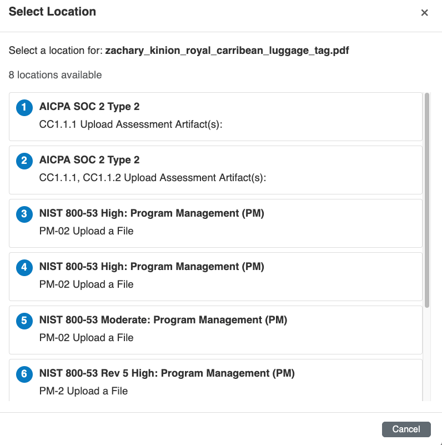Choose NIST 800-53 Moderate: Program Management location
The image size is (442, 445).
[x=163, y=320]
